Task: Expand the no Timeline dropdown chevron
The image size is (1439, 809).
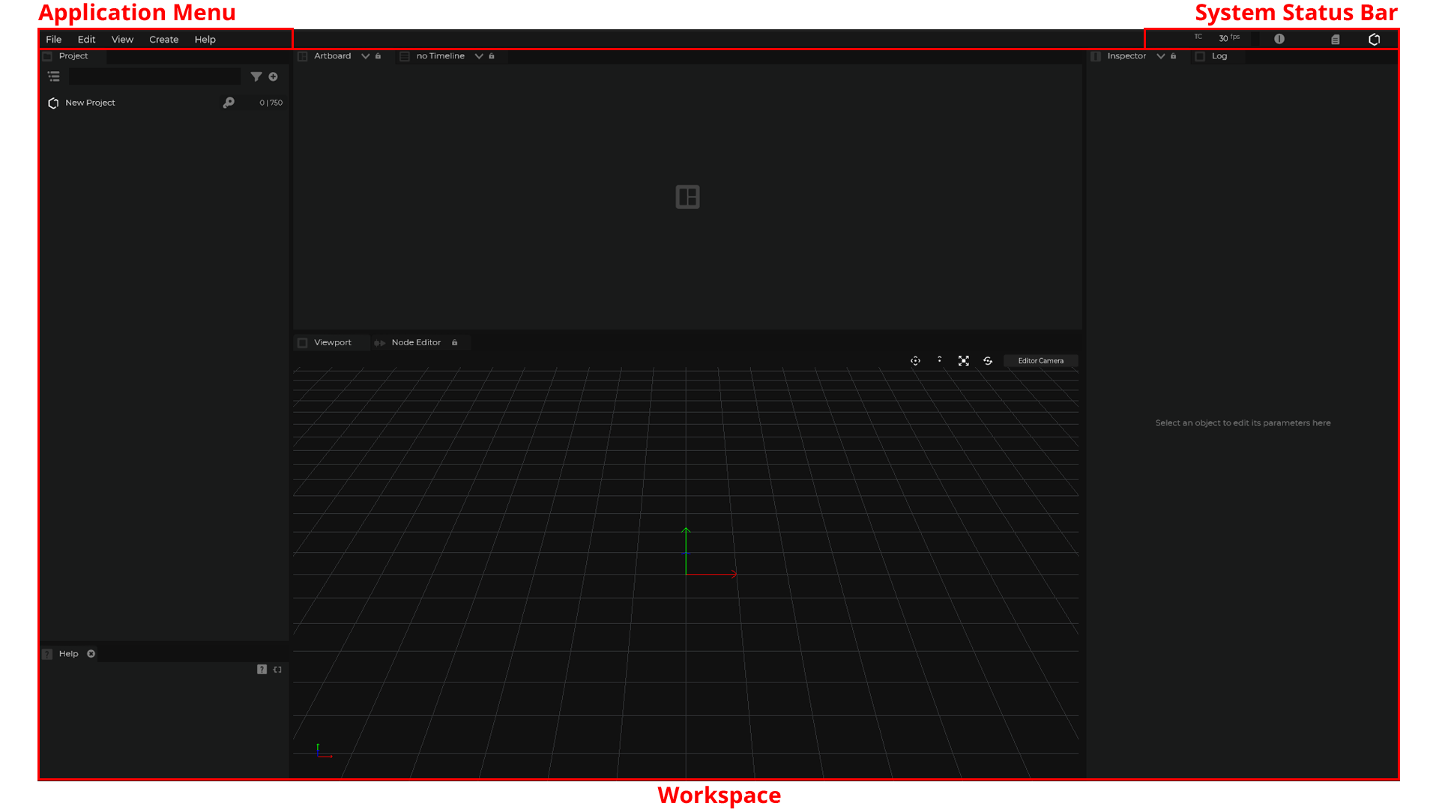Action: 479,56
